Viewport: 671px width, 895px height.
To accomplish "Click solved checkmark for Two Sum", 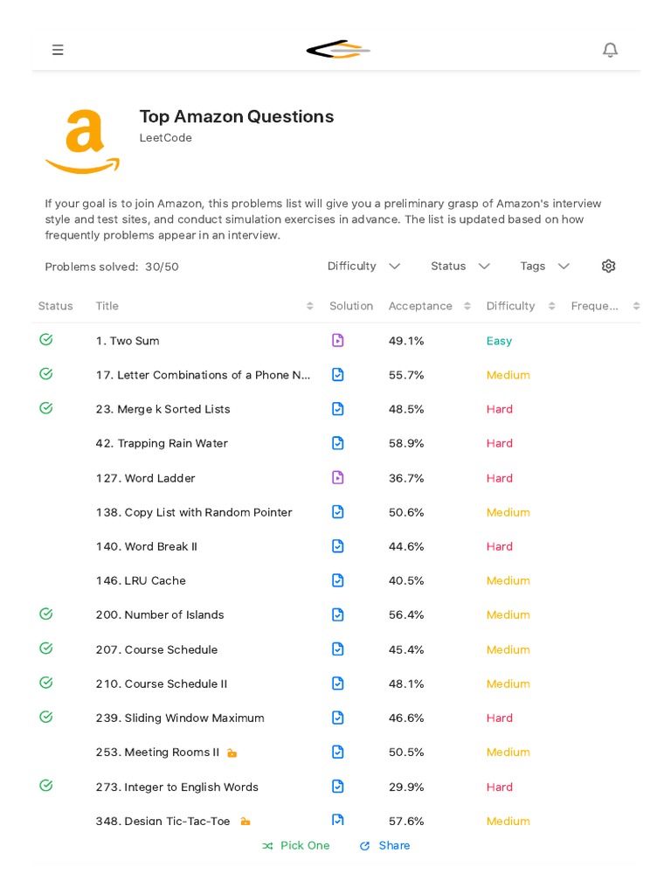I will tap(46, 340).
